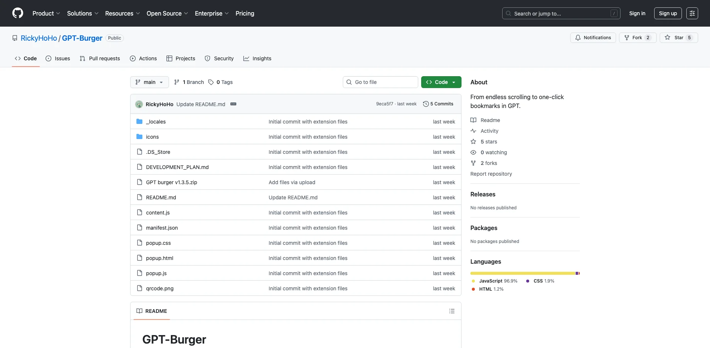Open the manifest.json file link
The width and height of the screenshot is (710, 348).
tap(162, 228)
